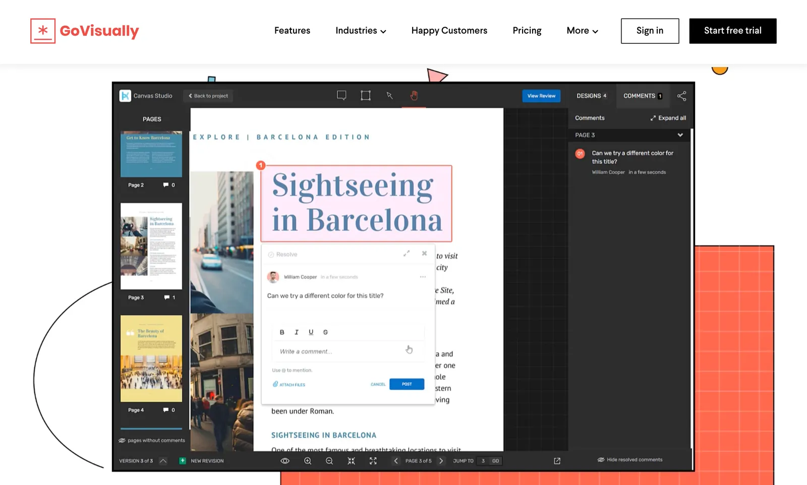Toggle preview eye icon in bottom bar
Screen dimensions: 807x485
tap(284, 460)
